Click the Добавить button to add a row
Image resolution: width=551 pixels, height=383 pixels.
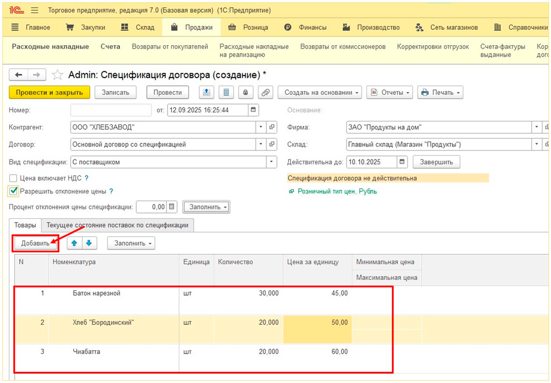[35, 243]
